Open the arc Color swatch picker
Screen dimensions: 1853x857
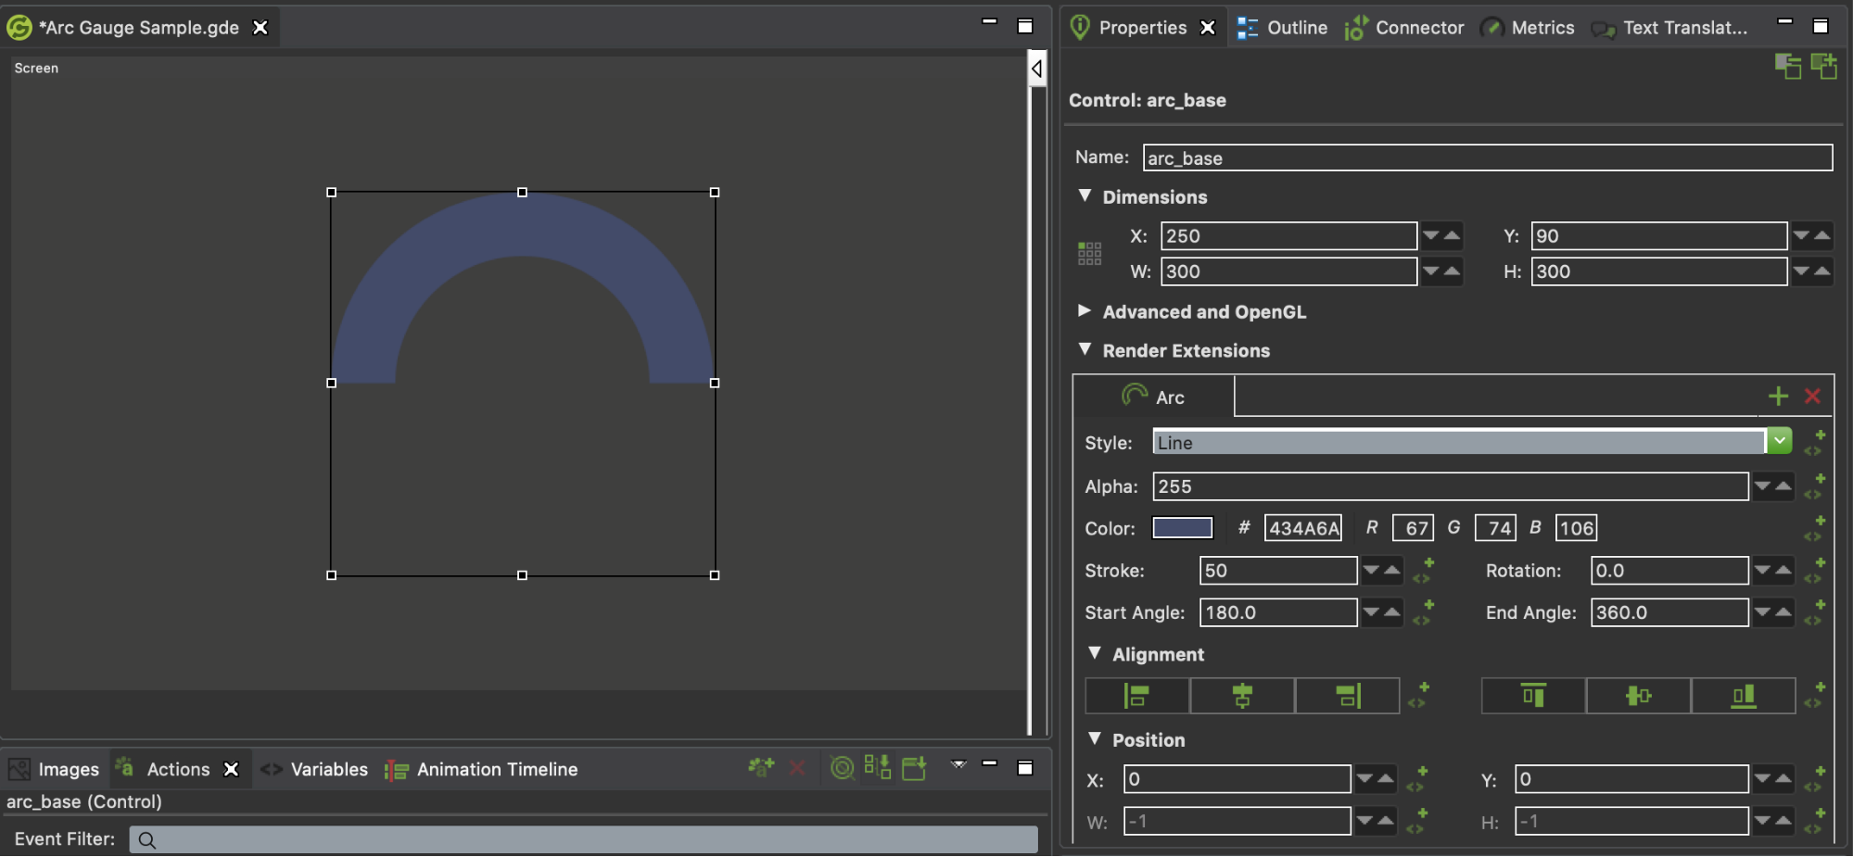[1182, 528]
